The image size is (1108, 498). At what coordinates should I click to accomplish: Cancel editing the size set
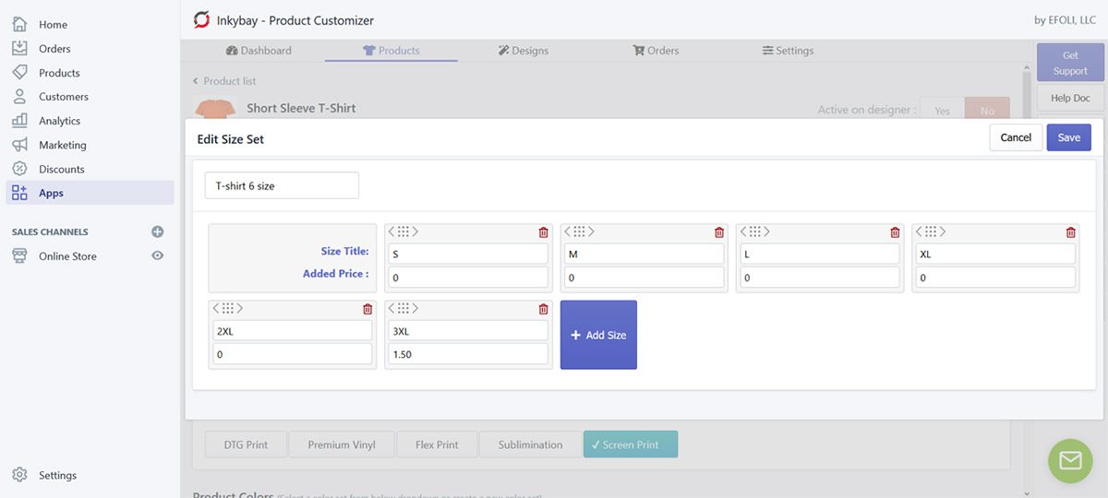tap(1016, 137)
